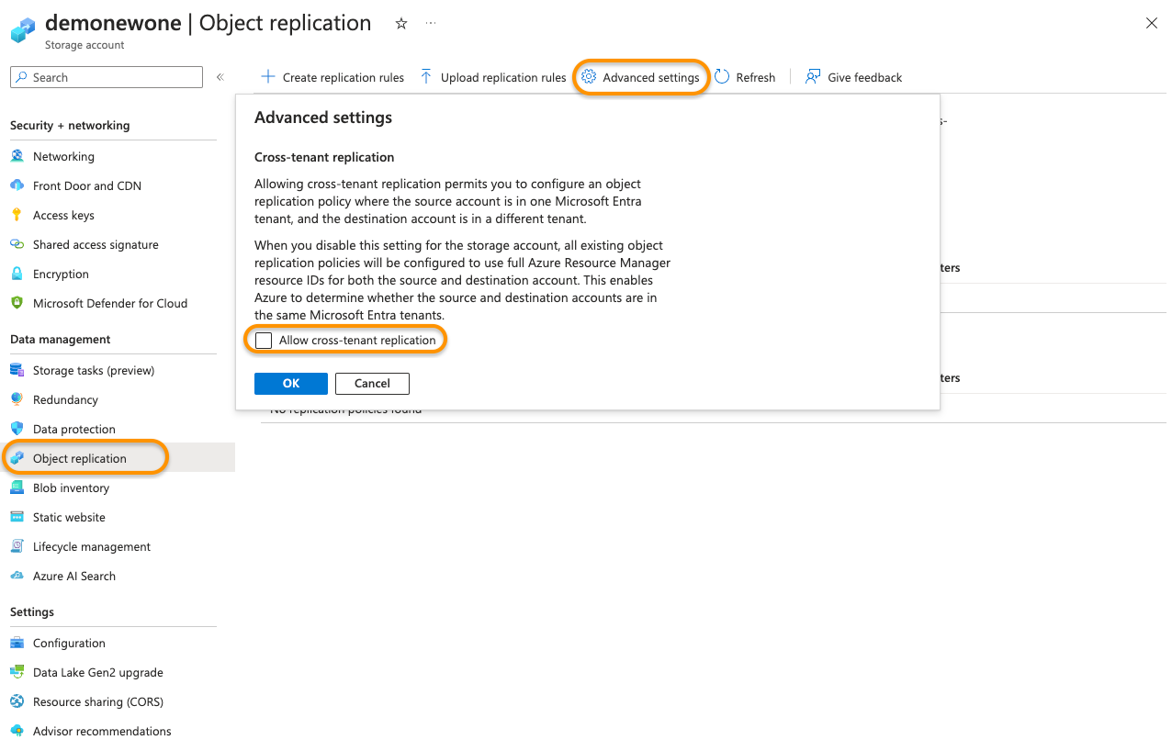Open Encryption settings
Viewport: 1172px width, 751px height.
61,275
